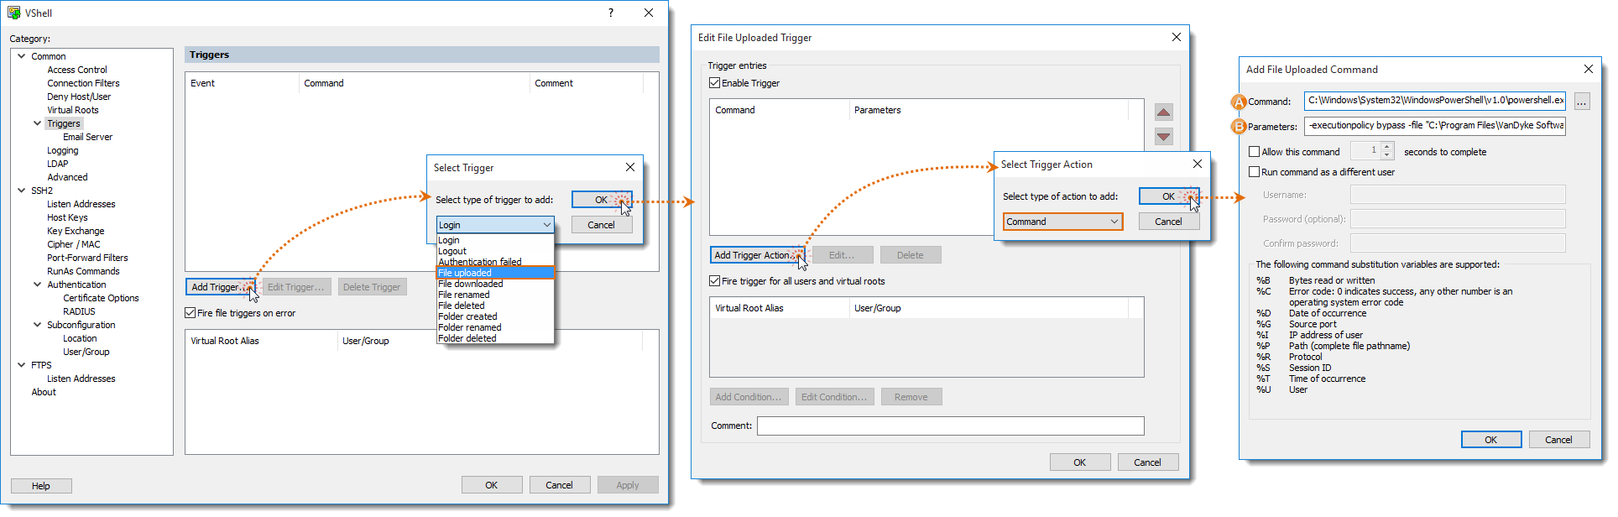
Task: Close the Select Trigger dialog
Action: [629, 167]
